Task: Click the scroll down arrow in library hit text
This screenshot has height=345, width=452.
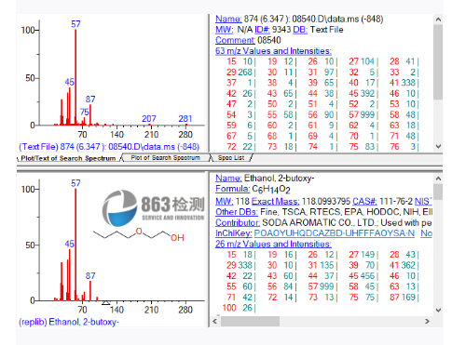Action: (438, 310)
